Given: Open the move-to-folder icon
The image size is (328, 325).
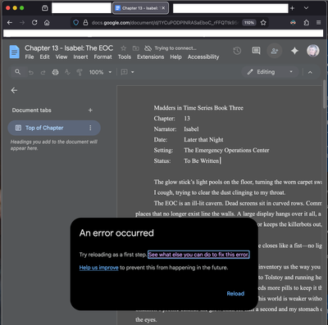Looking at the screenshot, I should (x=135, y=48).
